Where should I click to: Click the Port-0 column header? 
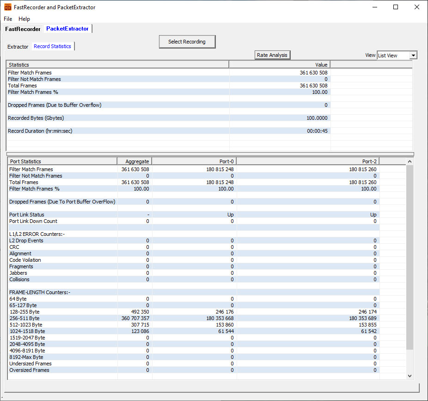194,161
